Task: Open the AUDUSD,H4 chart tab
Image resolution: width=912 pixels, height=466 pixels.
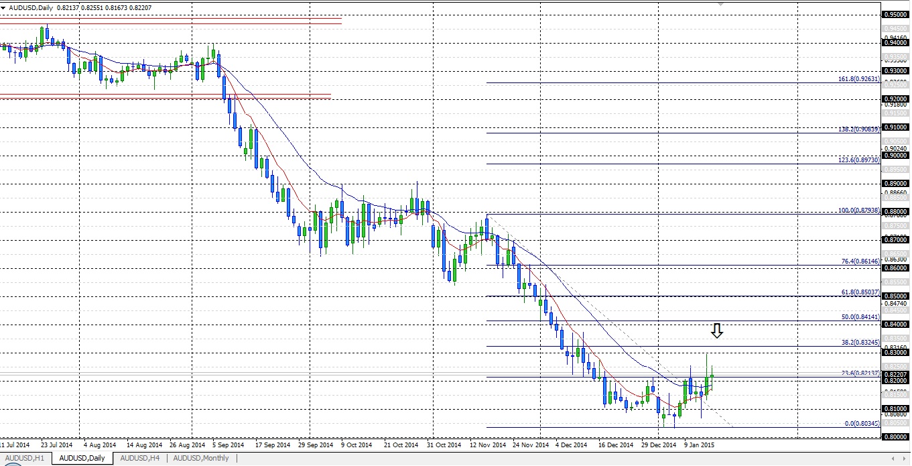Action: [139, 459]
